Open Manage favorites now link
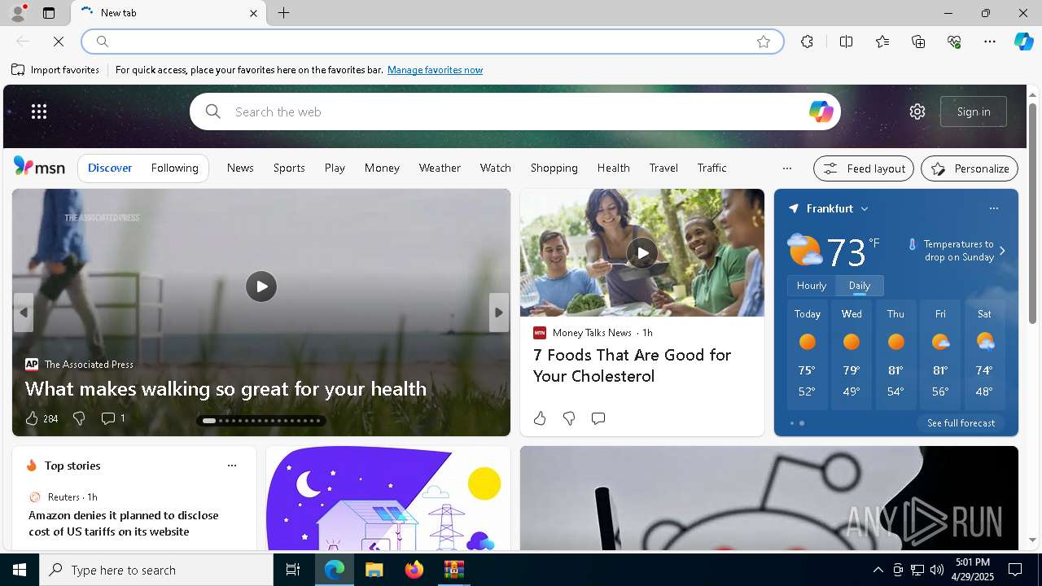This screenshot has width=1042, height=586. click(x=435, y=70)
